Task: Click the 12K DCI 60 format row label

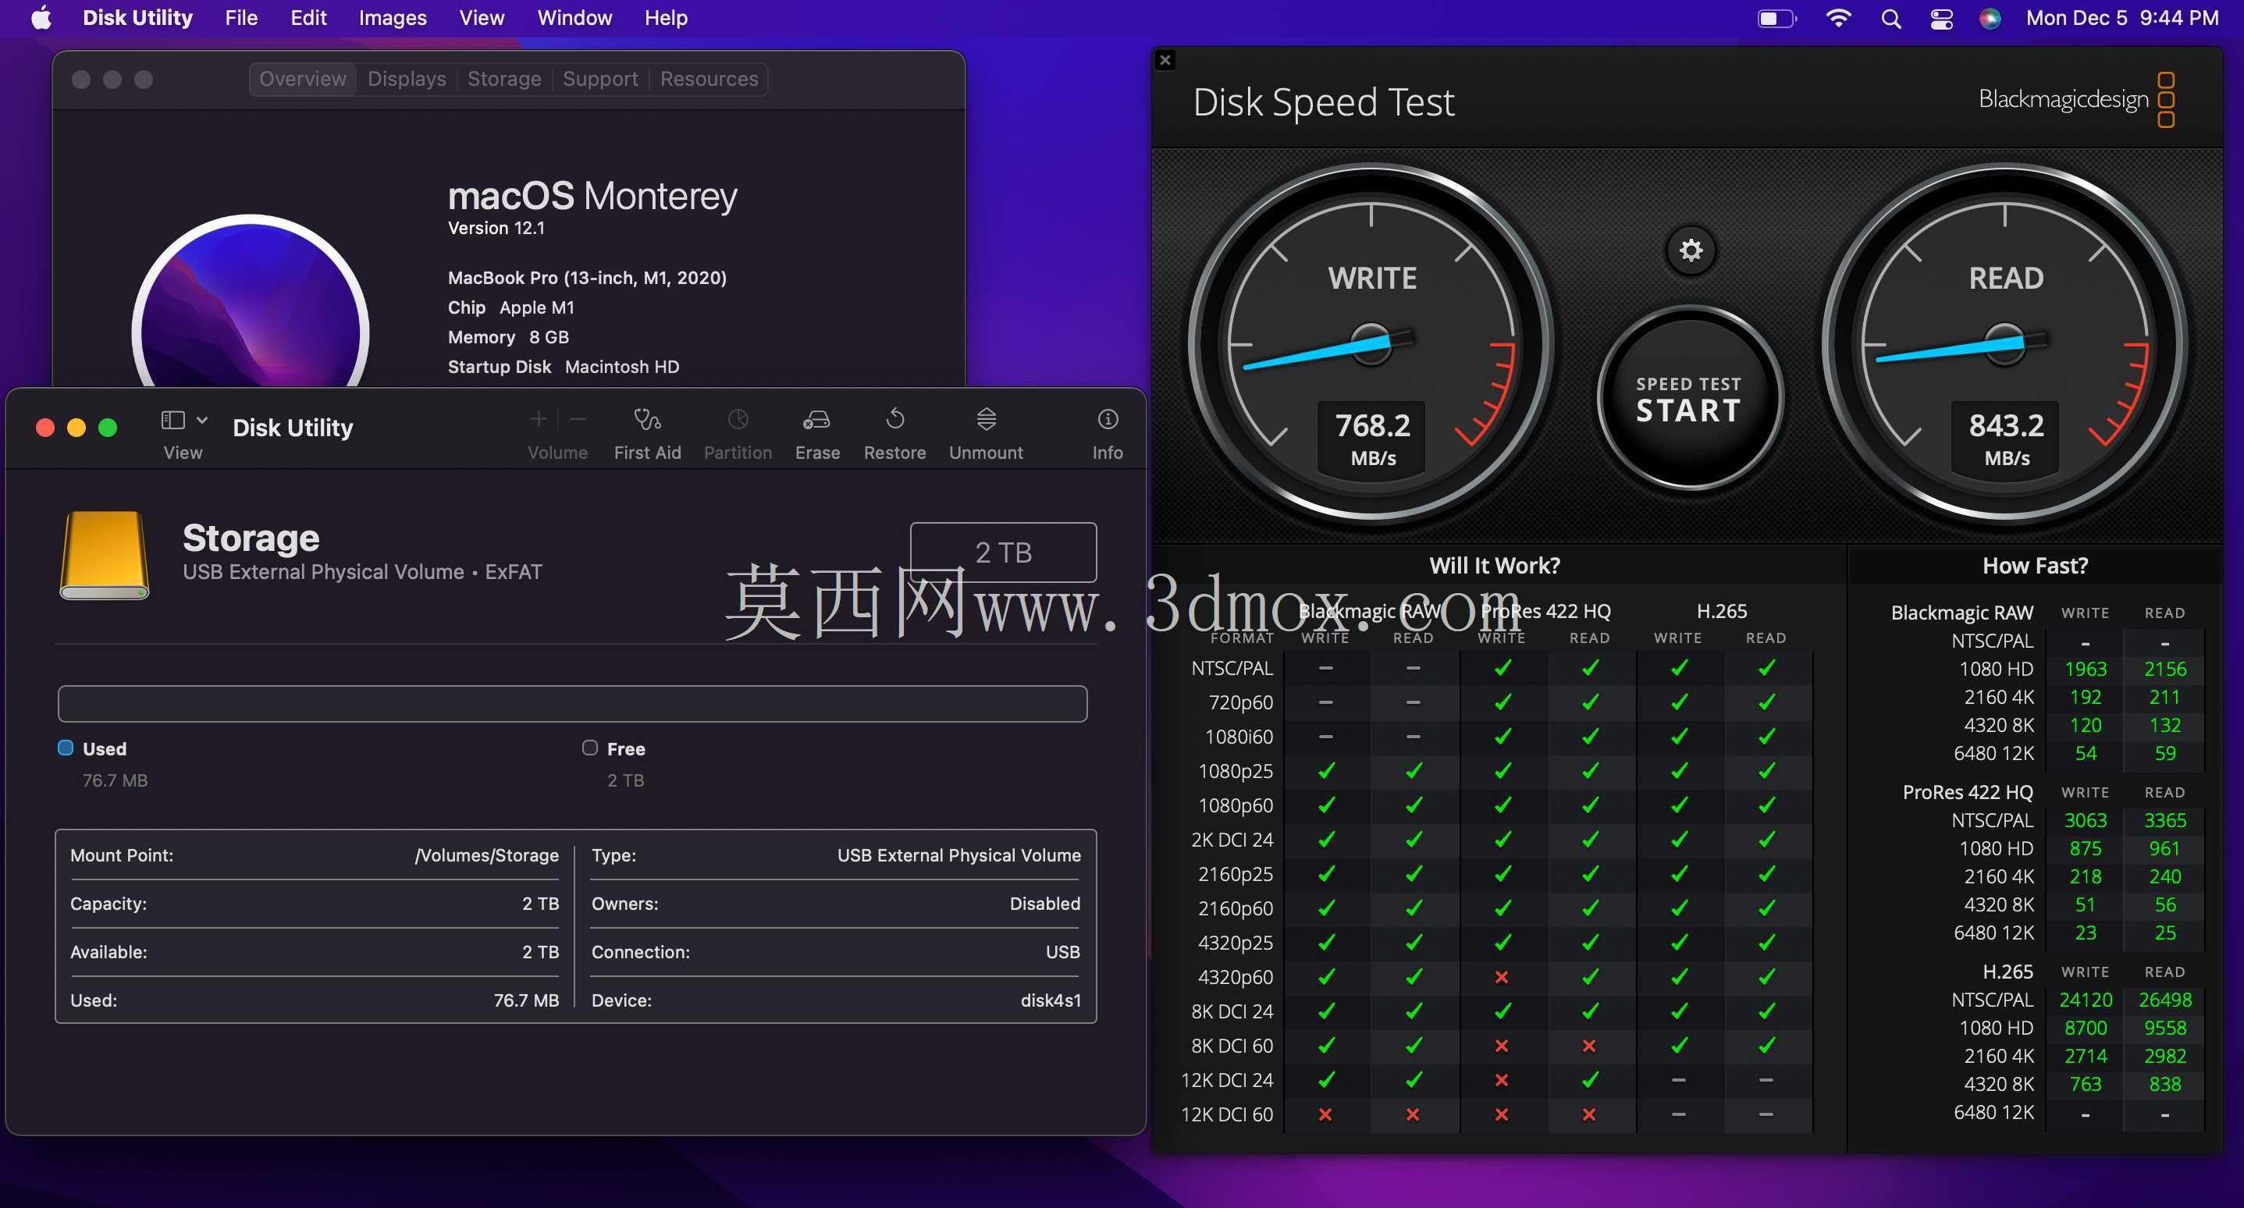Action: coord(1226,1115)
